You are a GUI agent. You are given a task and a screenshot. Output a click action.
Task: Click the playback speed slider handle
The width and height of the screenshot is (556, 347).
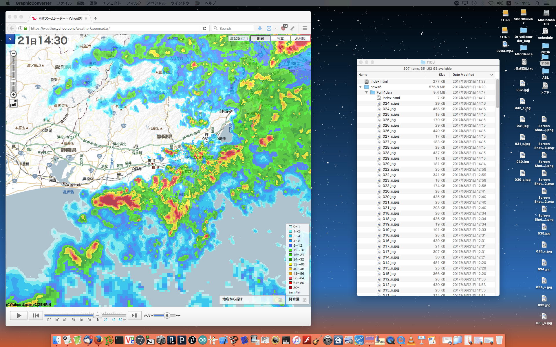coord(167,315)
